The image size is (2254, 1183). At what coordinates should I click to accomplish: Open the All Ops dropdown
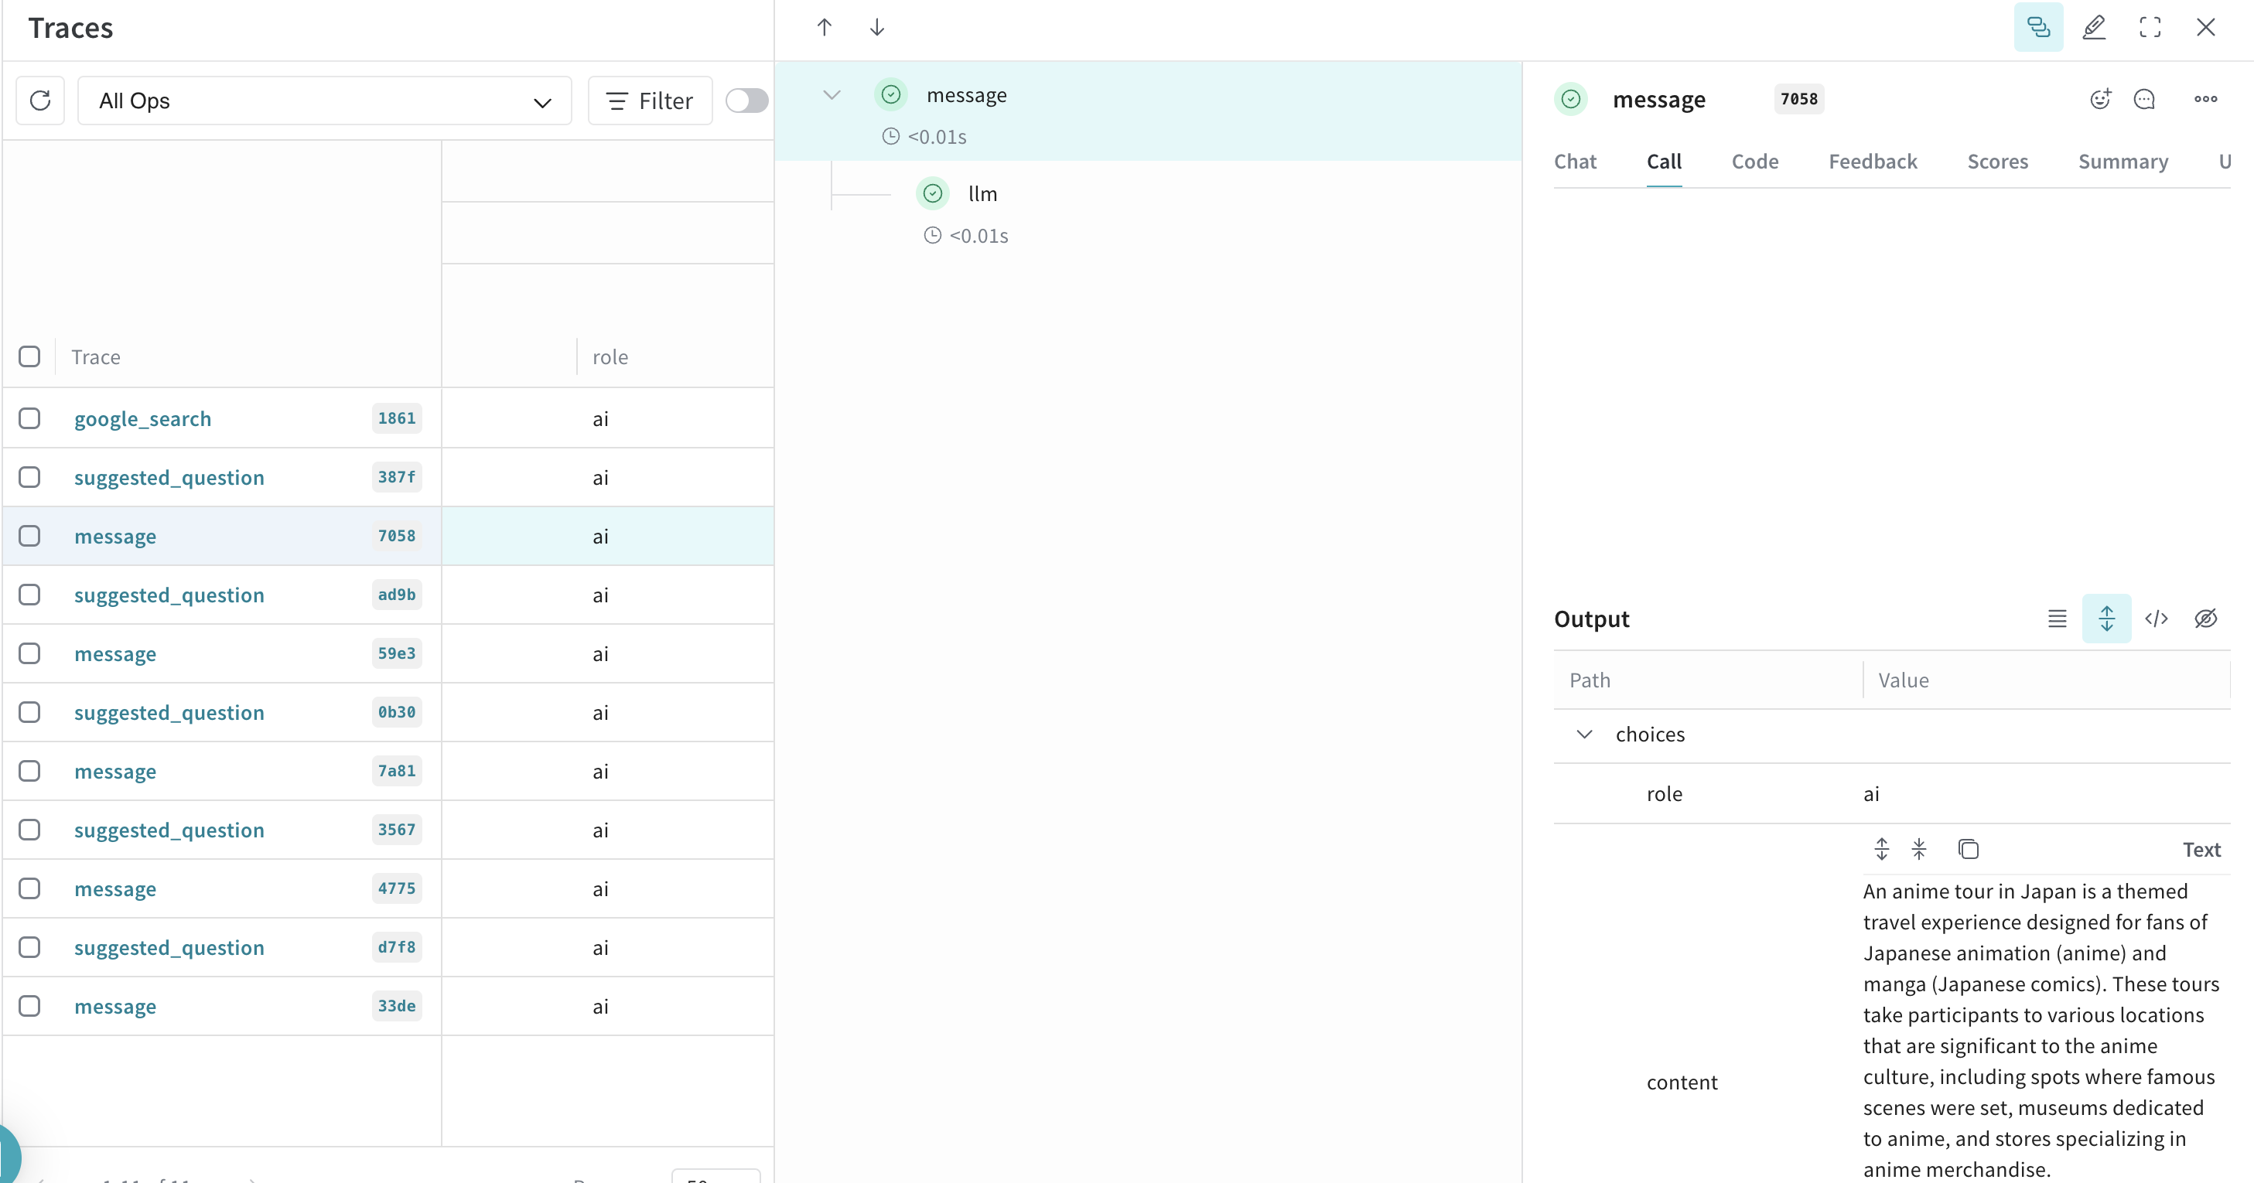[x=324, y=101]
